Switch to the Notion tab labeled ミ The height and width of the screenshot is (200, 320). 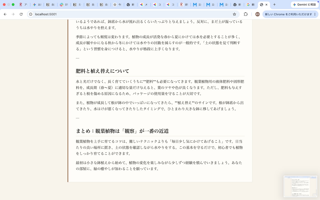click(x=77, y=5)
